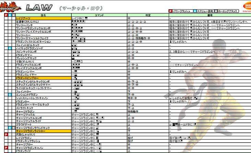Click the パワークラッシュ legend label
The width and height of the screenshot is (251, 153).
pyautogui.click(x=181, y=11)
